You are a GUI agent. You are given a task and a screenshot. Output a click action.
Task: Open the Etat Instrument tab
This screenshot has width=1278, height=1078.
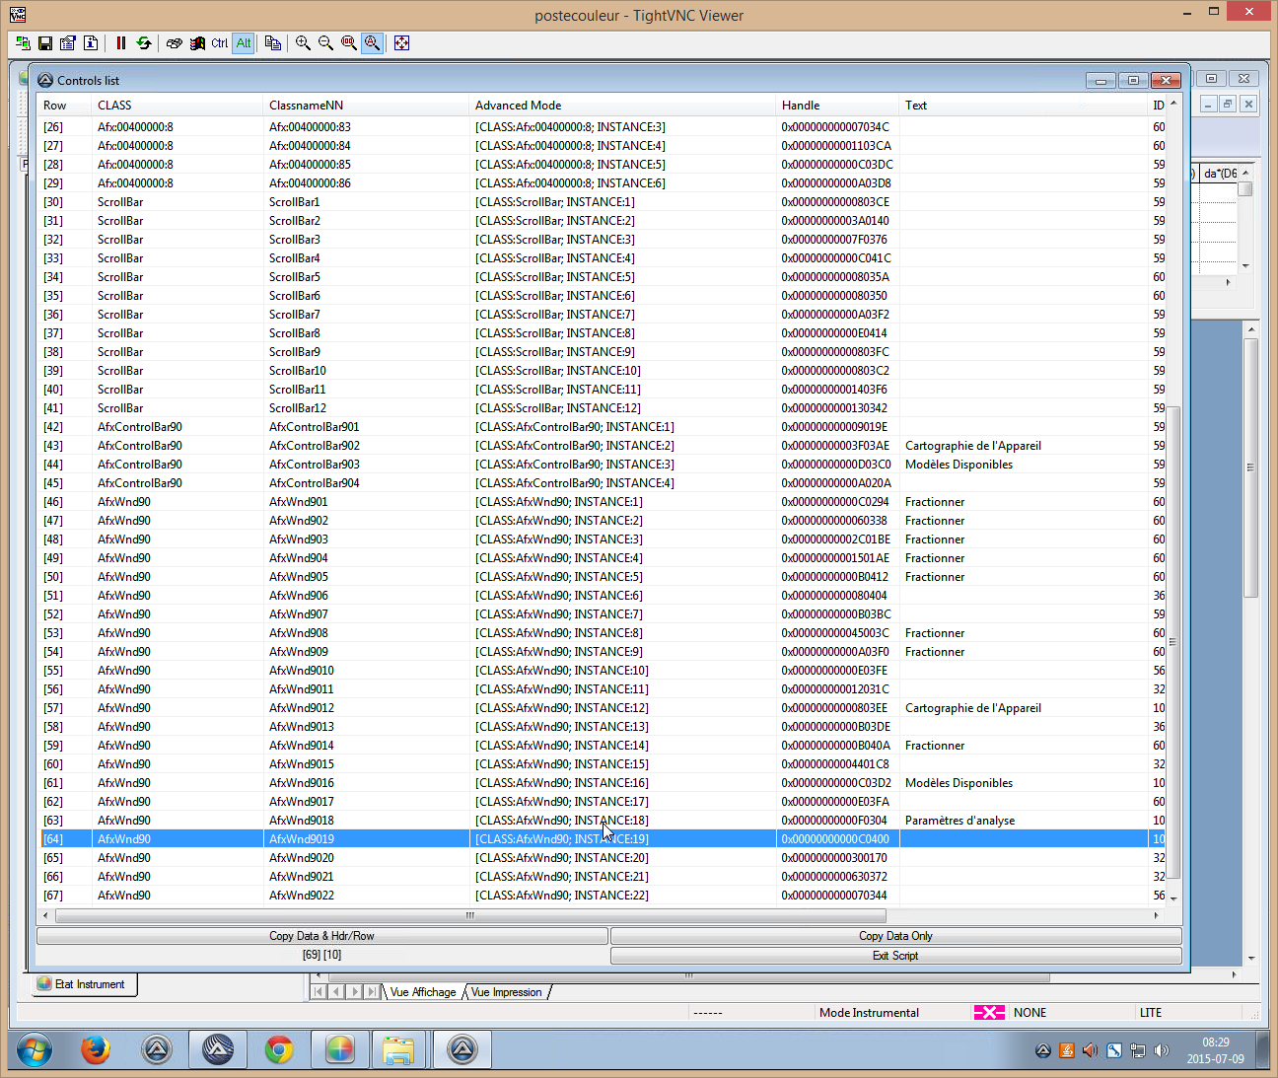pos(82,984)
